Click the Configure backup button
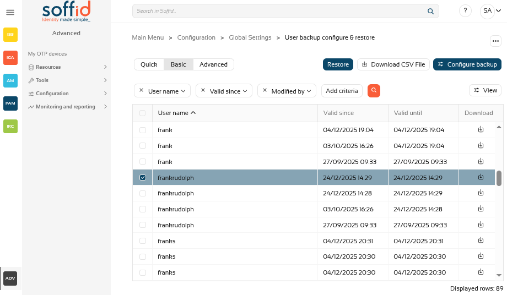The width and height of the screenshot is (507, 295). [467, 64]
